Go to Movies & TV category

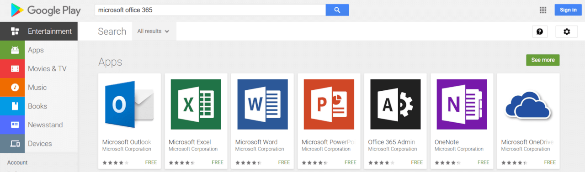[x=47, y=69]
